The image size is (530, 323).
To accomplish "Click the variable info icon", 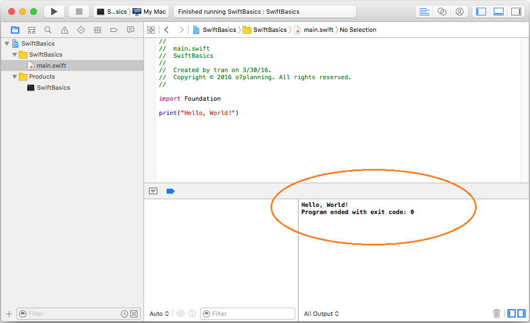I will (192, 314).
